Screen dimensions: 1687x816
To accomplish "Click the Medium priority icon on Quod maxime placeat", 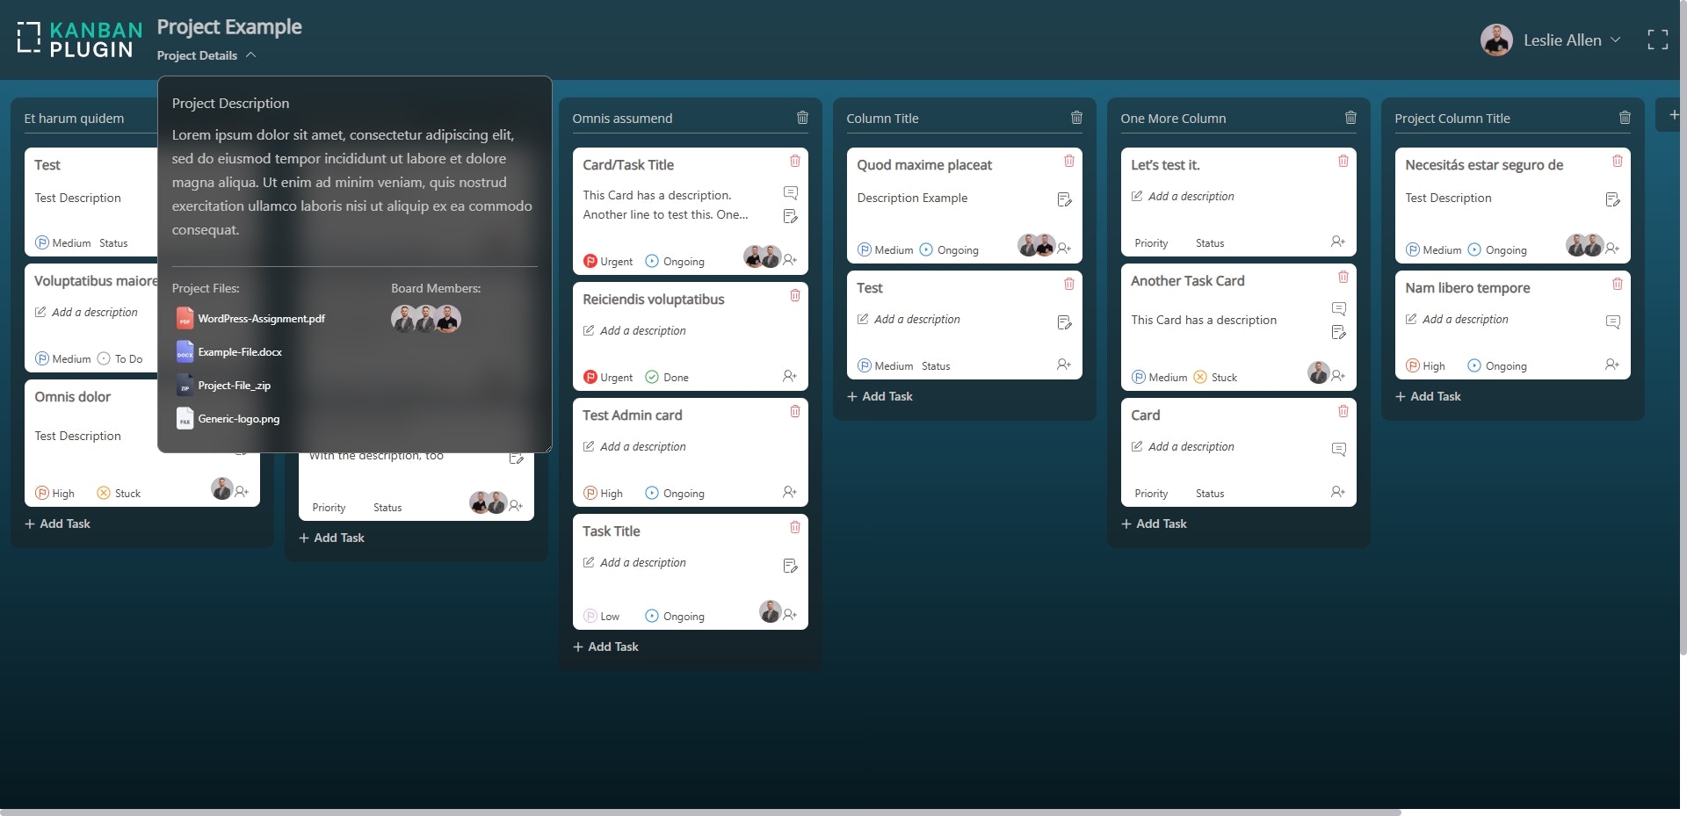I will 865,249.
